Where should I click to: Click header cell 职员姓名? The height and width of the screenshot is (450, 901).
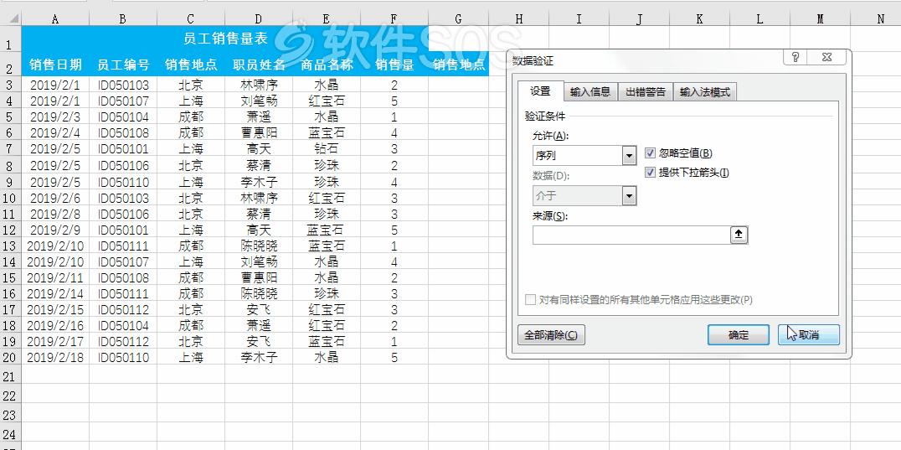(259, 65)
